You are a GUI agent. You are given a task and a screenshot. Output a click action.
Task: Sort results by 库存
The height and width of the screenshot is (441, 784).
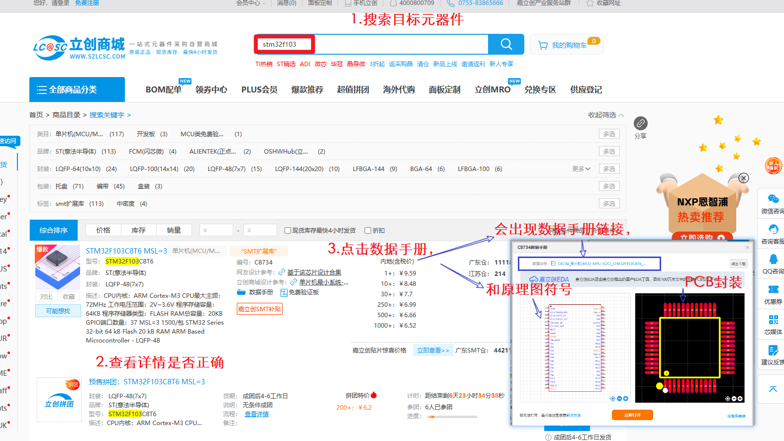[x=138, y=230]
